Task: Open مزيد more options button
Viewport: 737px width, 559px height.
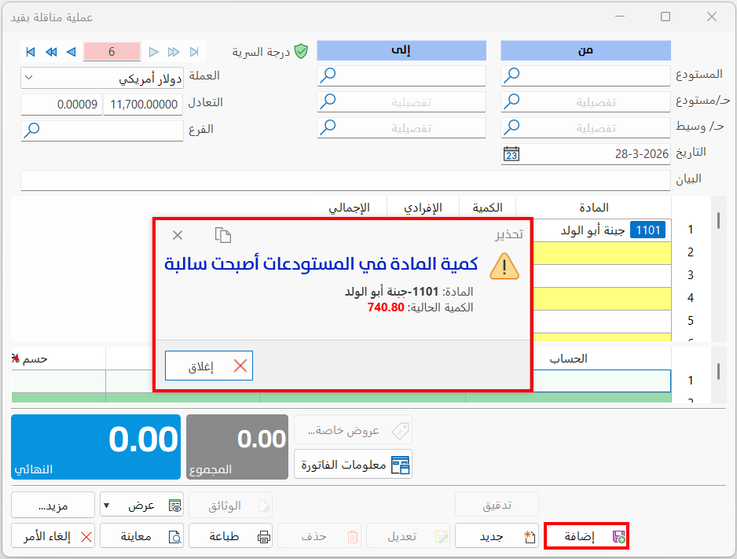Action: click(53, 505)
